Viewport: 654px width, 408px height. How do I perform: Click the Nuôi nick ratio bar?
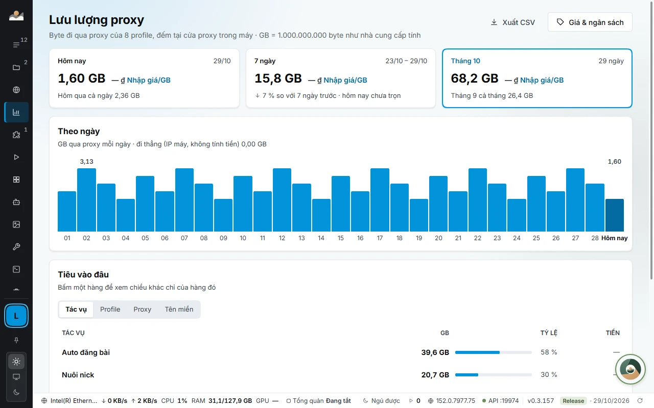494,375
